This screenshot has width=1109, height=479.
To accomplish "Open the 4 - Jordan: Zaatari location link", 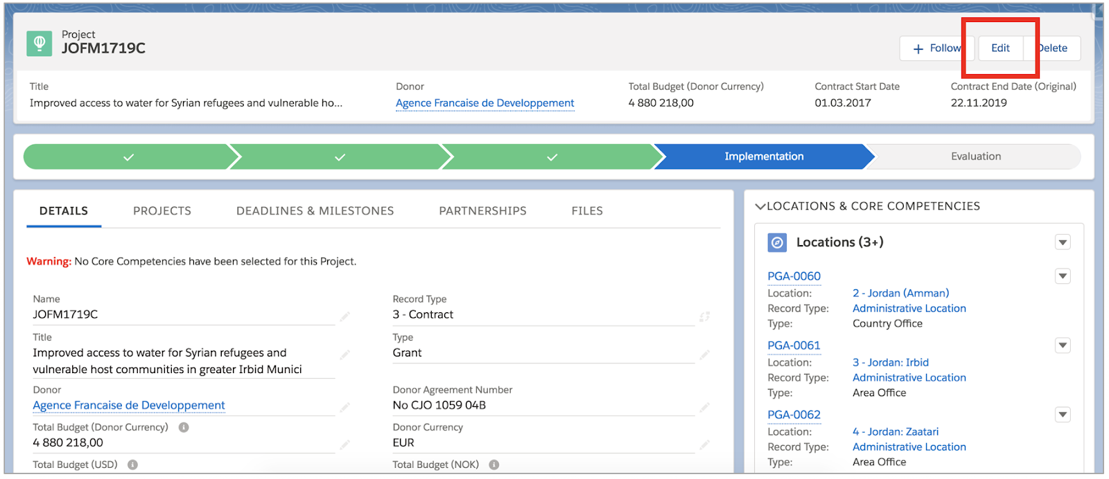I will [x=896, y=431].
